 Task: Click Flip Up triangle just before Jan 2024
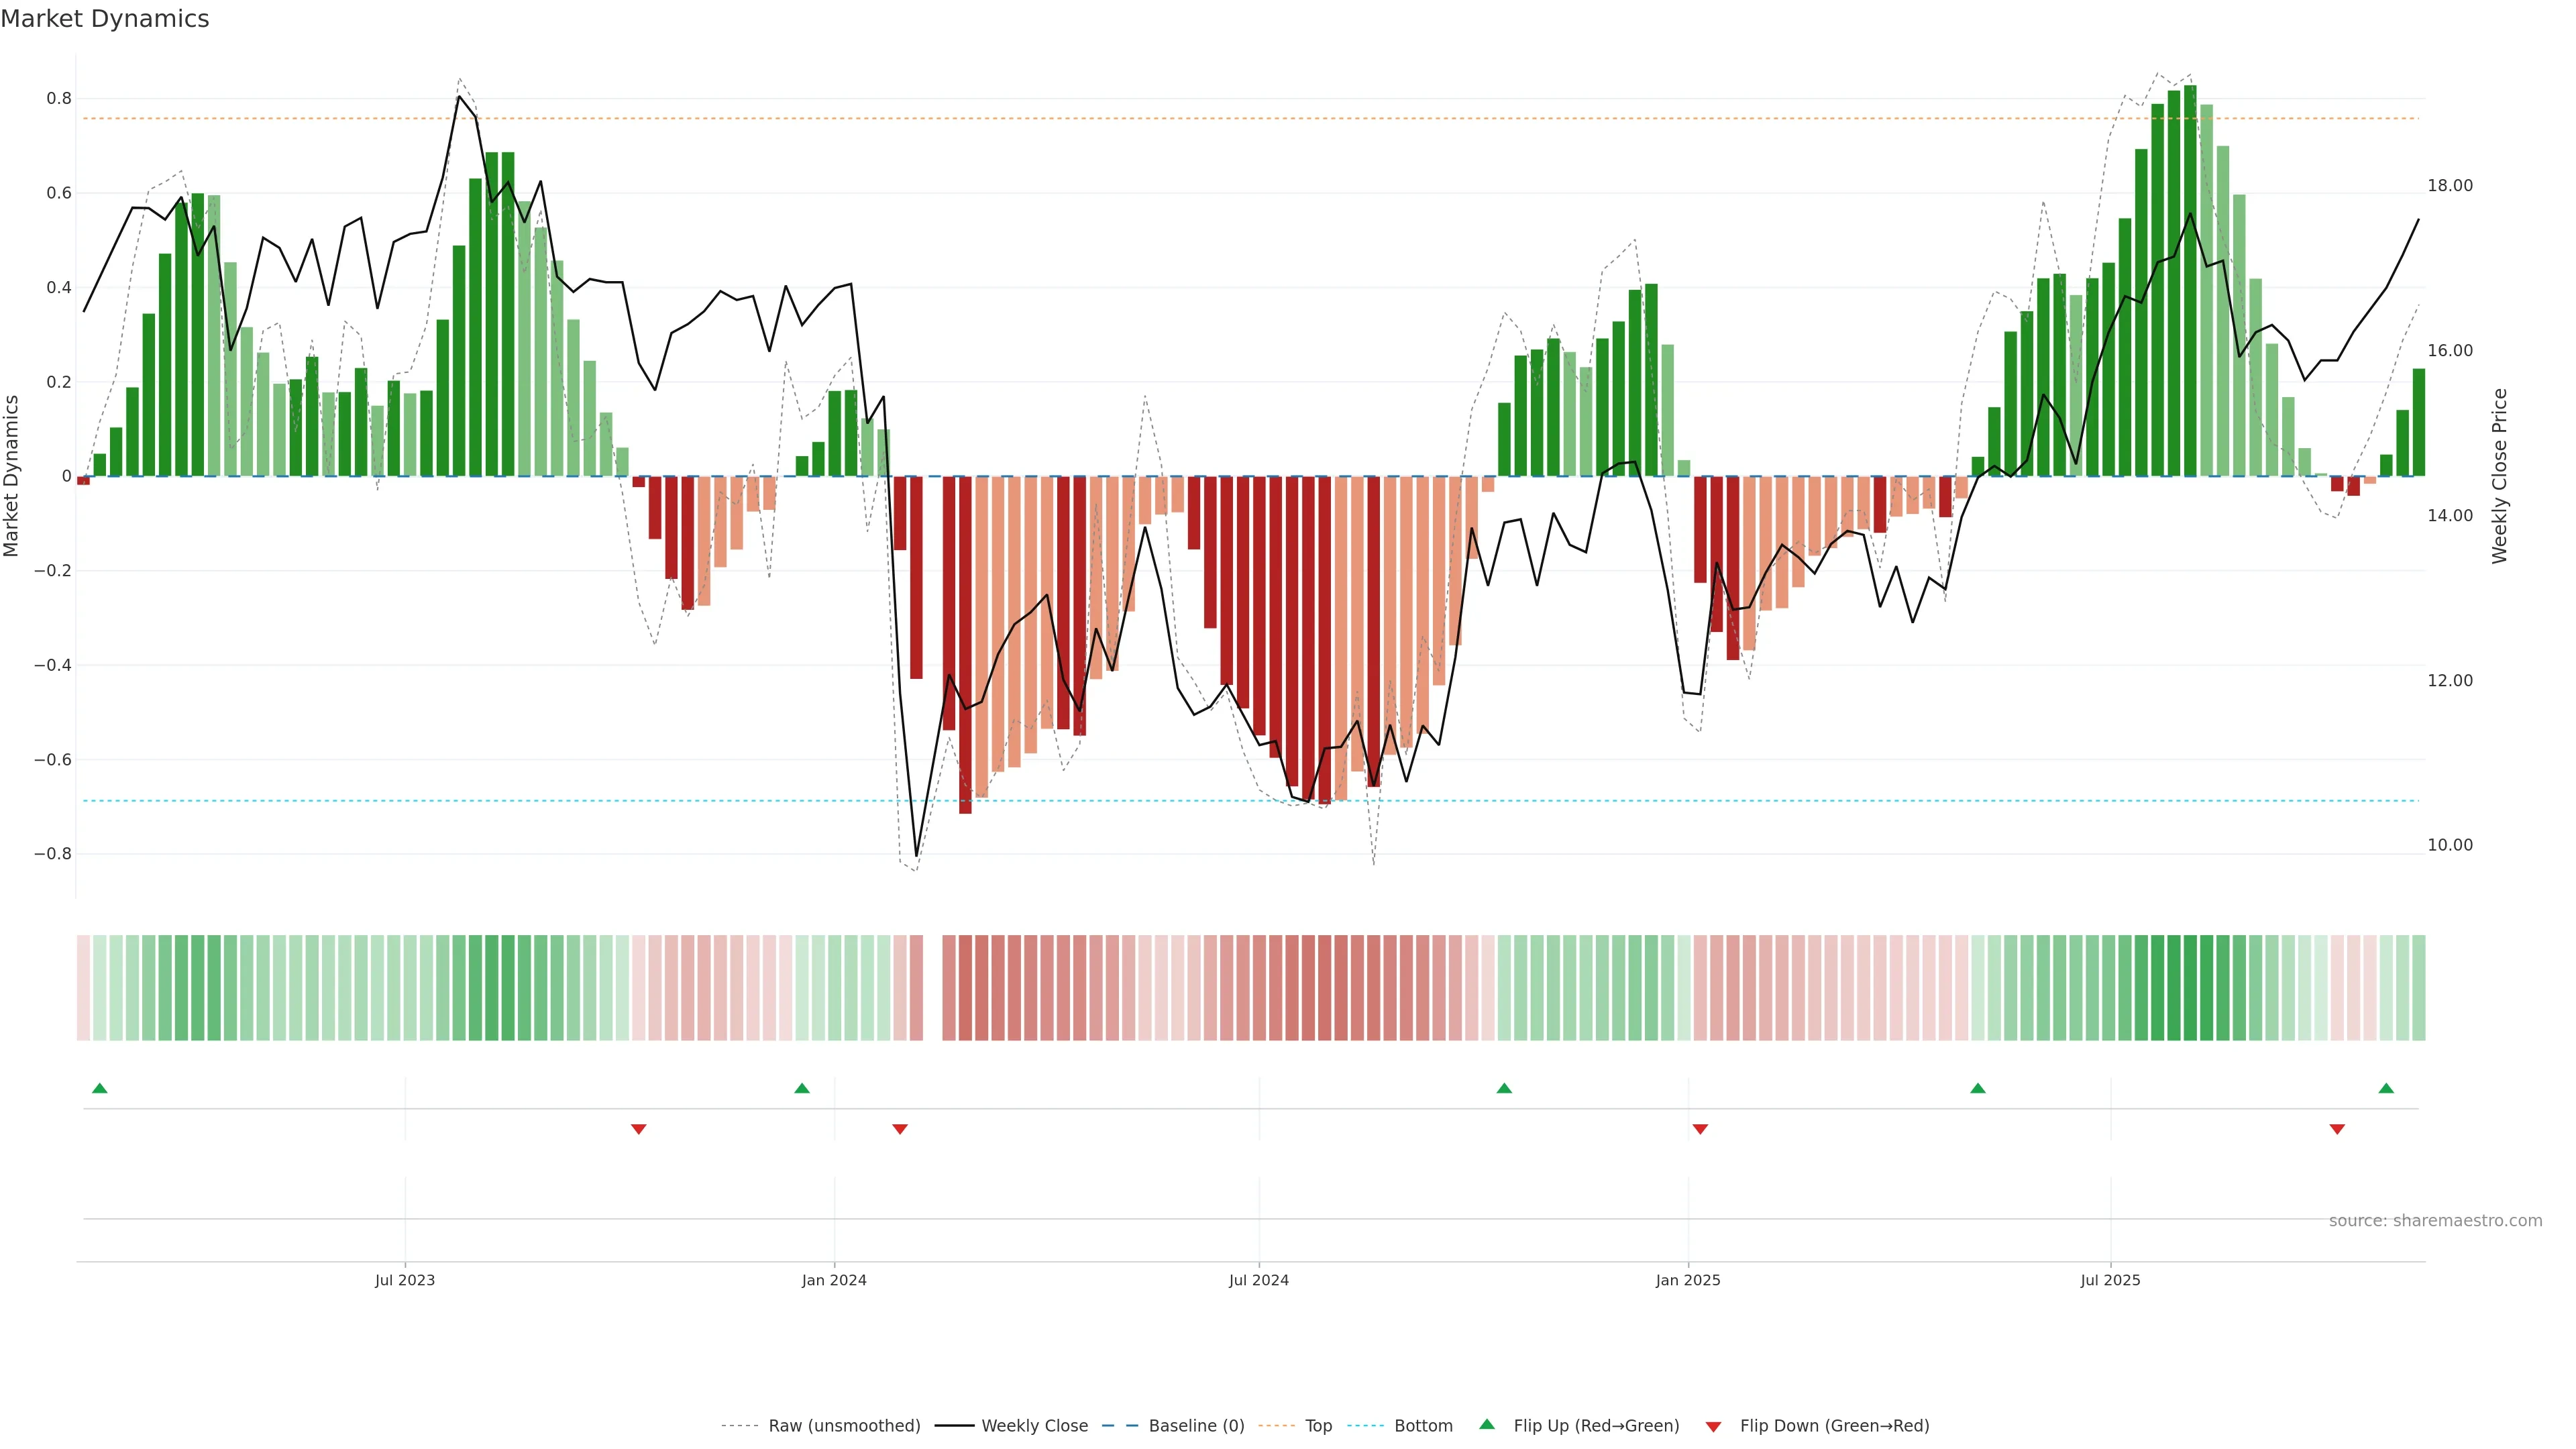click(802, 1088)
